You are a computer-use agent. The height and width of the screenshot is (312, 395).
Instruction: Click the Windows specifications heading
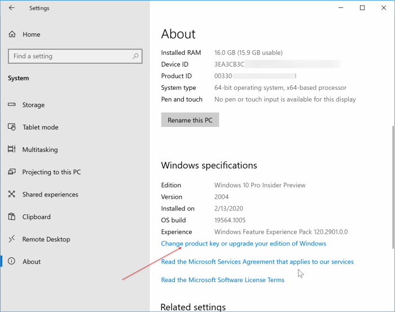(209, 165)
